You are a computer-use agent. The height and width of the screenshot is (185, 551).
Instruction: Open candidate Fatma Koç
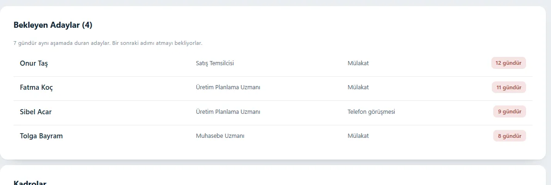click(x=37, y=87)
